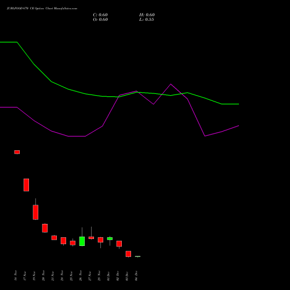Click the small green candlestick for 01 Dec
This screenshot has height=290, width=290.
click(110, 239)
